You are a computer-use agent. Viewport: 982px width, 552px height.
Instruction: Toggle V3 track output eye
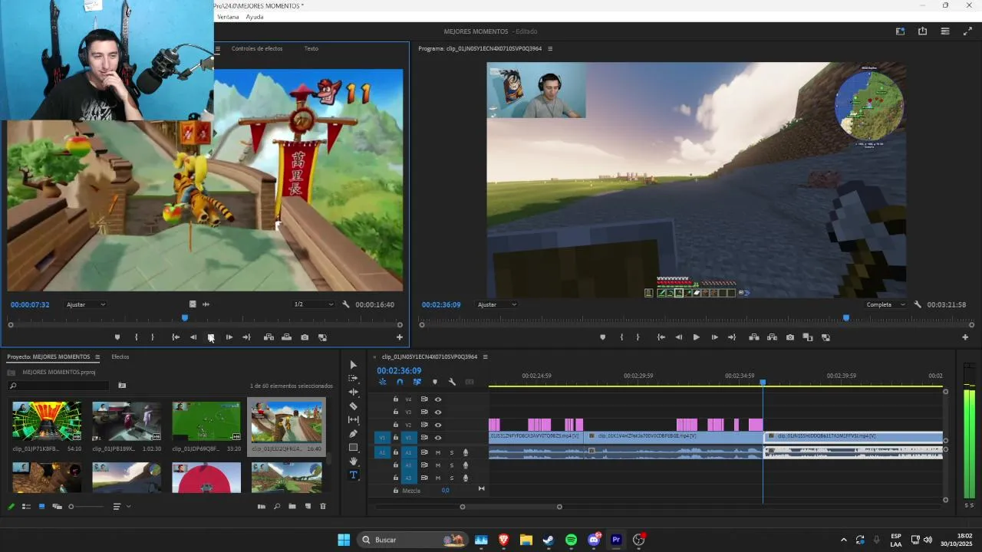coord(438,412)
